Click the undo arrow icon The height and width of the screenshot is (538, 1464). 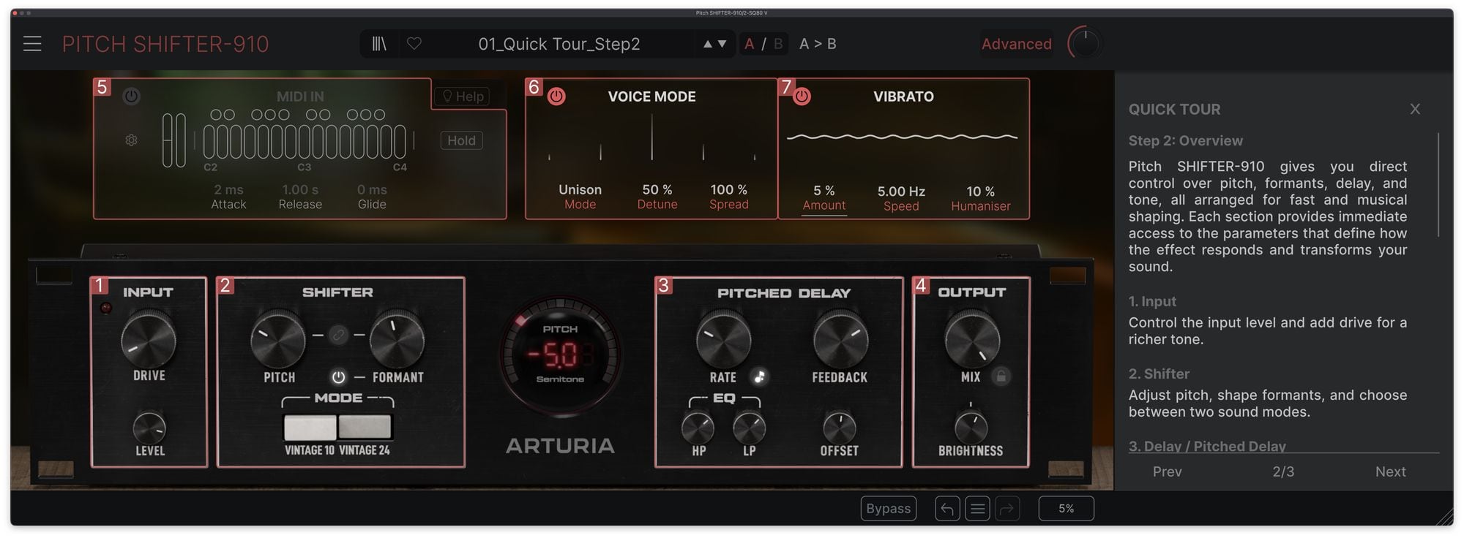point(946,509)
